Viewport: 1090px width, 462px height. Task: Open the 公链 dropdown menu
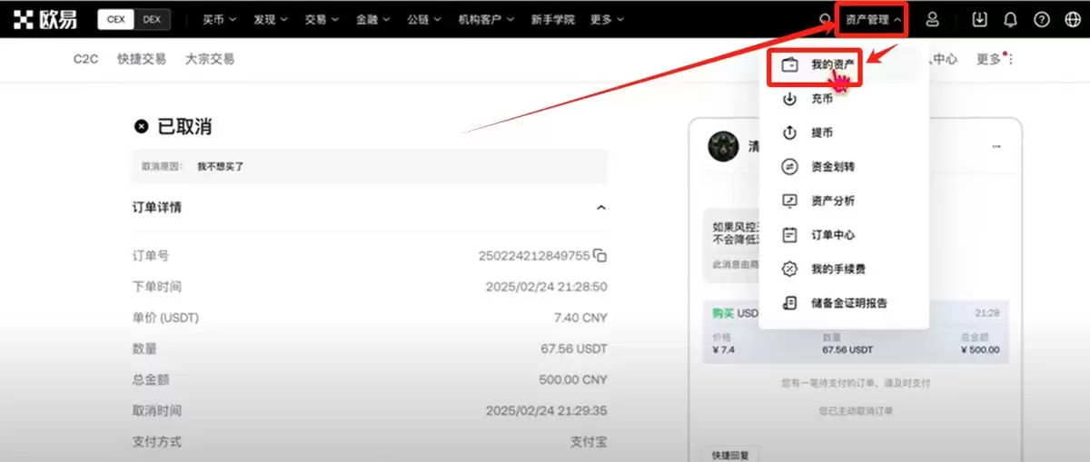pos(424,19)
